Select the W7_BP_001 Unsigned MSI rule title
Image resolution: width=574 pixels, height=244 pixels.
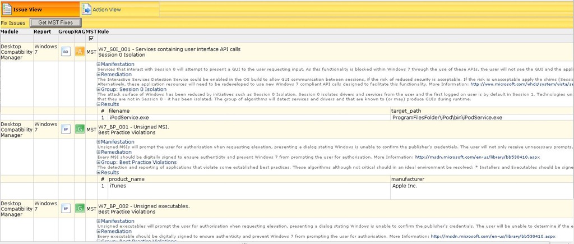[133, 127]
